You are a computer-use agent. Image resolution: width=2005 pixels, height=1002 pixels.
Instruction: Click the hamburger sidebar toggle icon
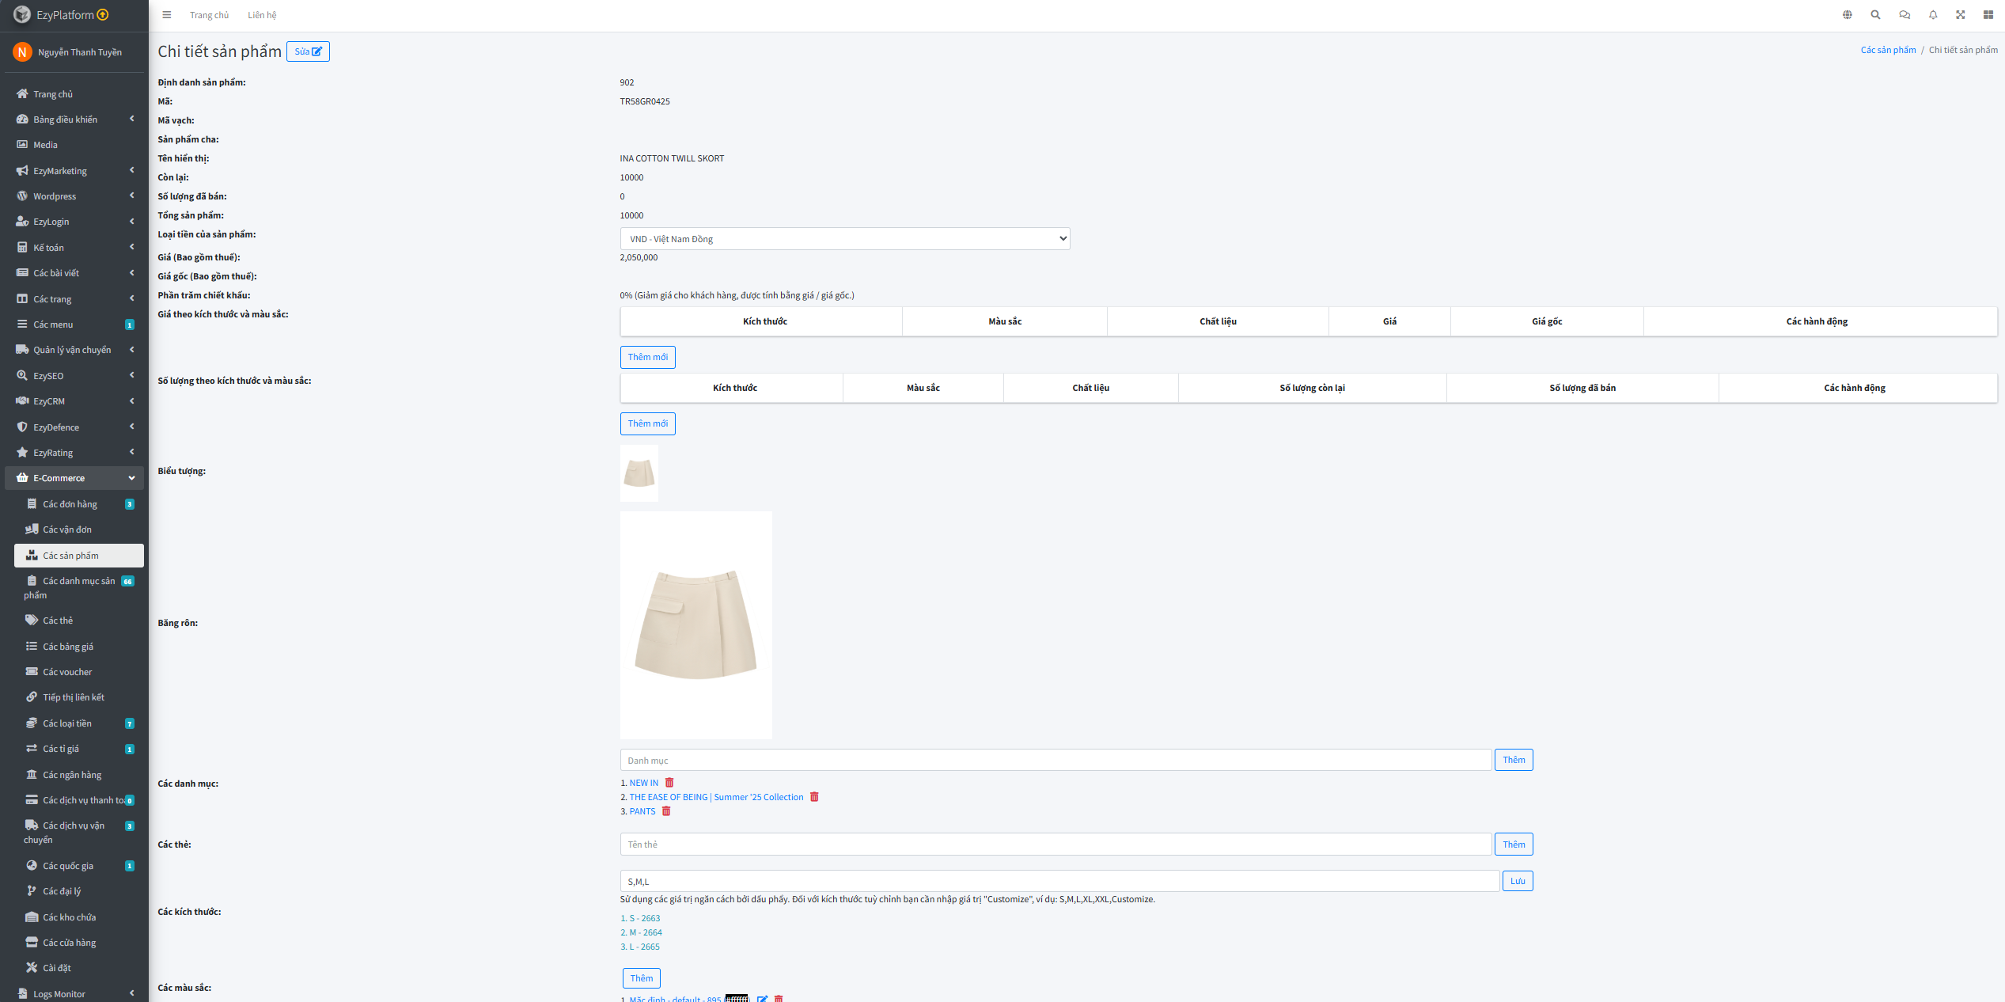166,15
